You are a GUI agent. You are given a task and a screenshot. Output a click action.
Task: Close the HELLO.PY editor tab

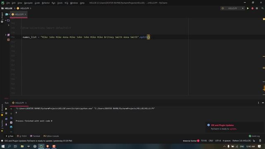pyautogui.click(x=26, y=14)
